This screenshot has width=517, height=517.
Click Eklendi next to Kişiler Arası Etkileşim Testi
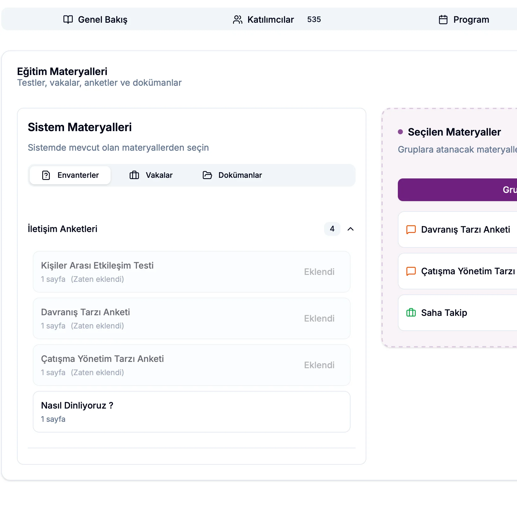pos(319,272)
